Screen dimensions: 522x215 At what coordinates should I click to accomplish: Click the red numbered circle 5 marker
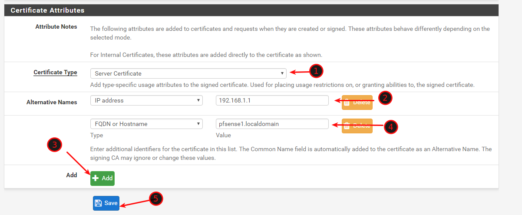[156, 199]
